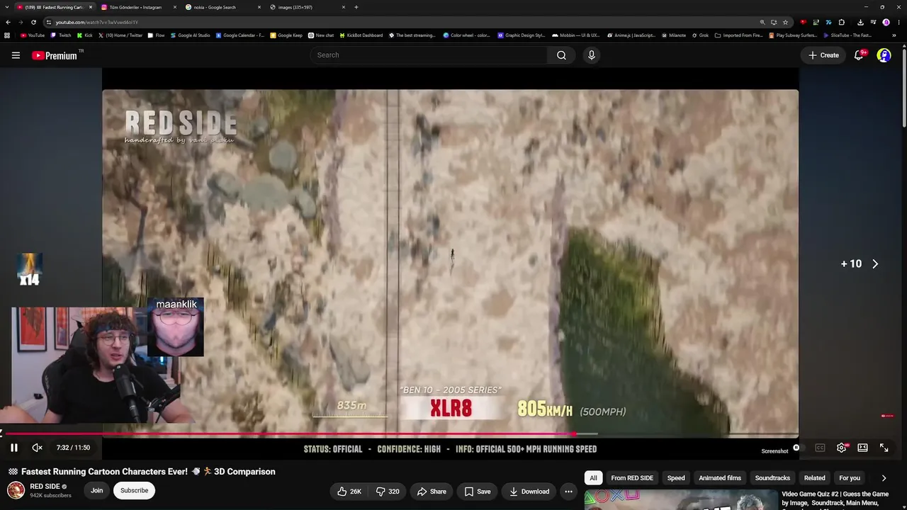This screenshot has width=907, height=510.
Task: Open the Google AI Studio bookmark
Action: tap(190, 35)
